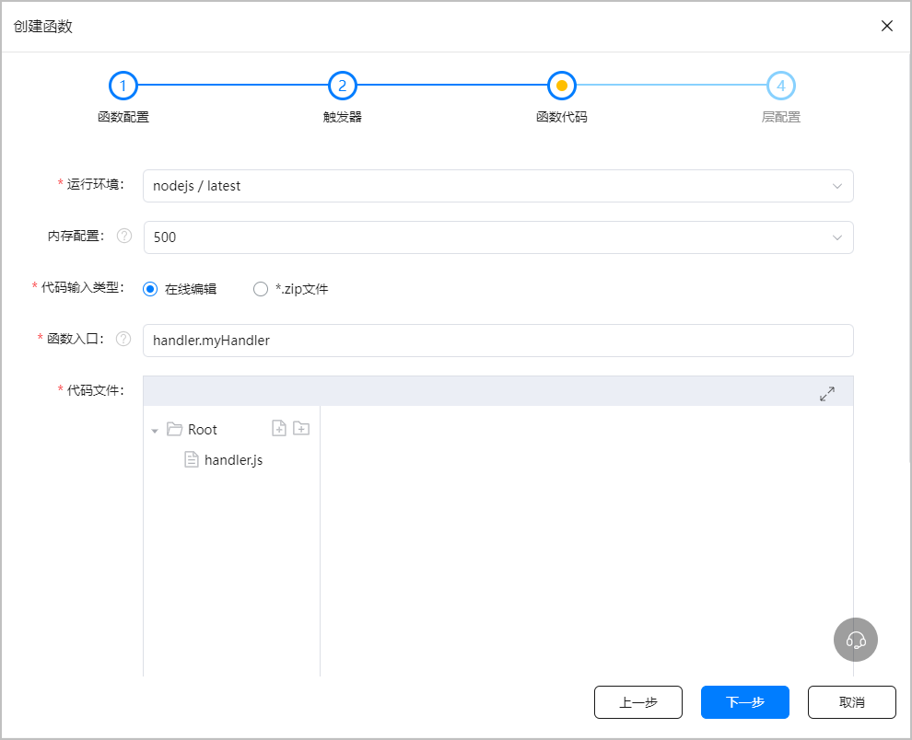Select the *.zip文件 radio option
This screenshot has height=740, width=912.
click(261, 289)
